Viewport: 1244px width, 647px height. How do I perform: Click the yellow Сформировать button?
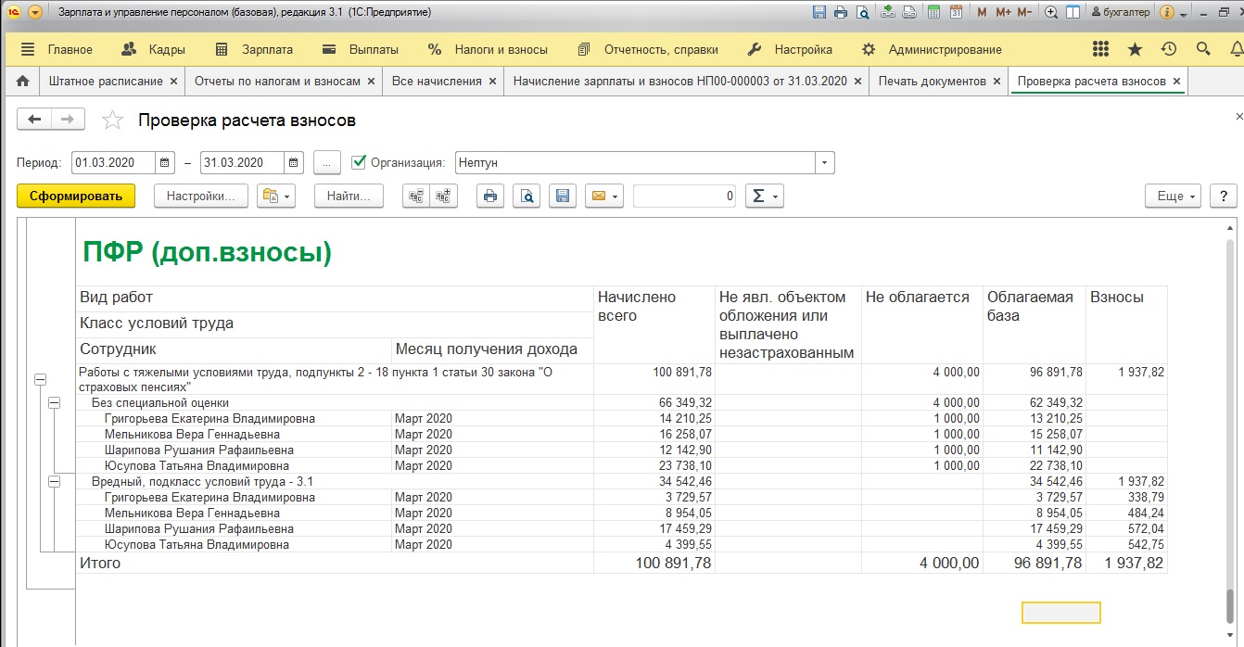coord(76,196)
